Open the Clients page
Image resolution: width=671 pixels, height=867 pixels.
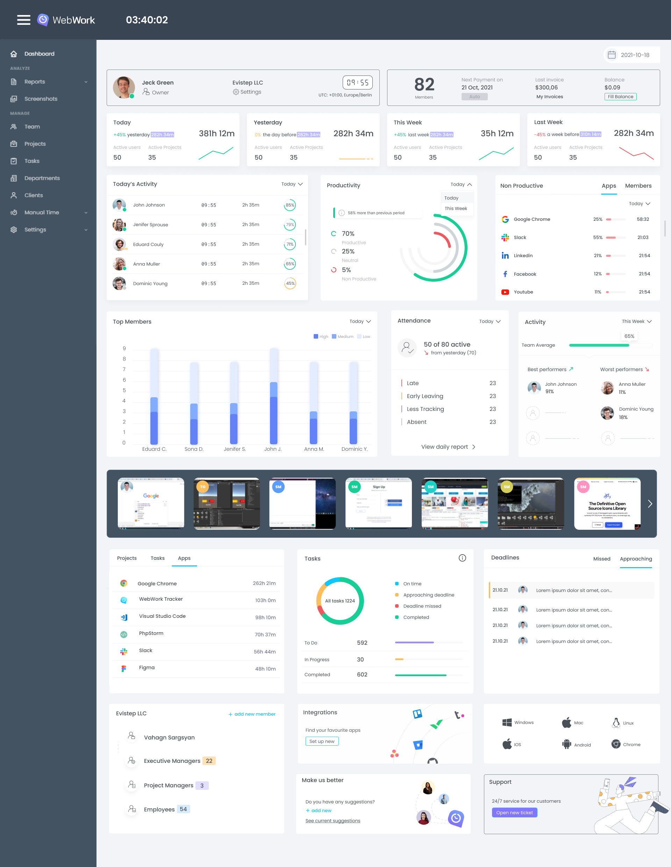coord(33,195)
